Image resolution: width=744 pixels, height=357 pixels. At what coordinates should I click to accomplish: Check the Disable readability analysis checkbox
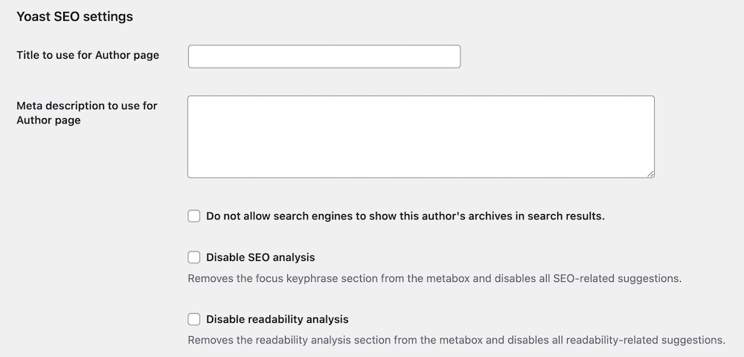pyautogui.click(x=193, y=319)
